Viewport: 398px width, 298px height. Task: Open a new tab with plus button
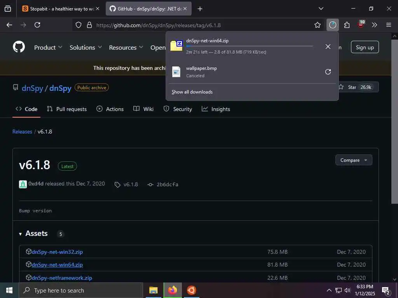coord(200,9)
